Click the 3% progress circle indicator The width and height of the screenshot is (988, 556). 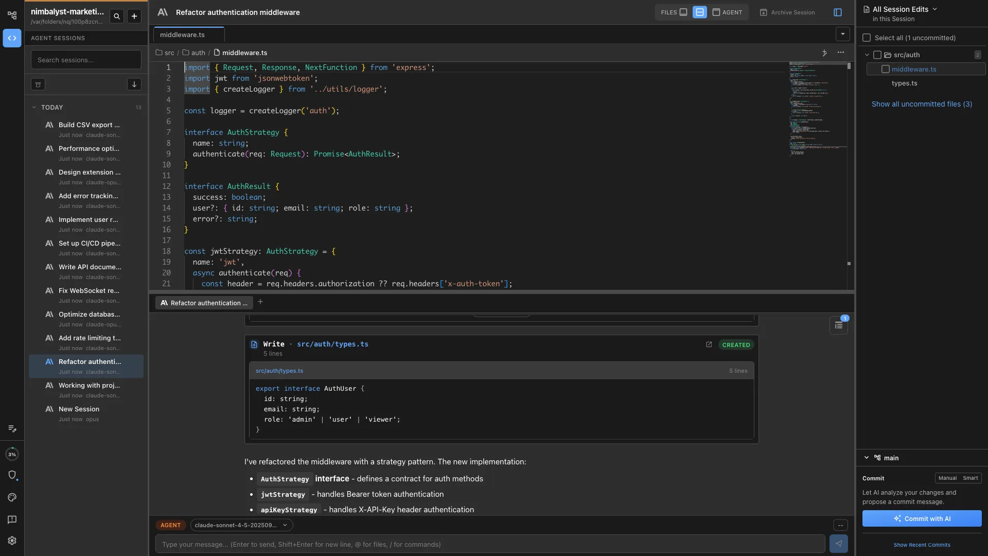(x=12, y=454)
